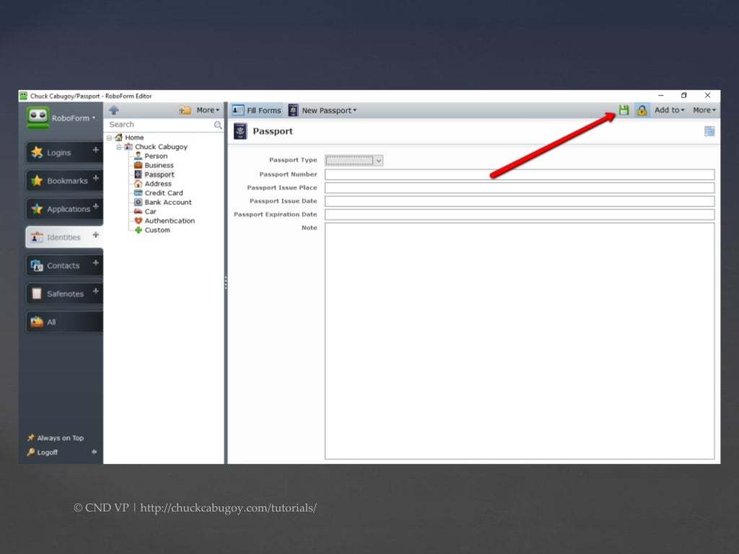The image size is (739, 554).
Task: Click the Contacts sidebar icon
Action: [37, 265]
